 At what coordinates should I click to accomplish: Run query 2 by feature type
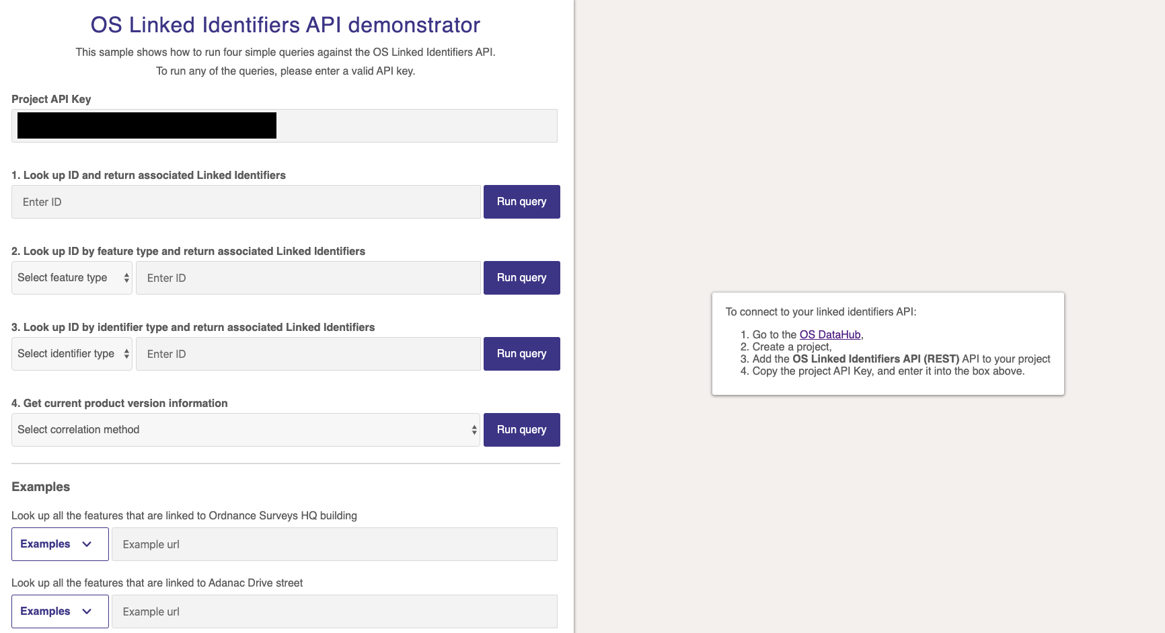pos(521,278)
